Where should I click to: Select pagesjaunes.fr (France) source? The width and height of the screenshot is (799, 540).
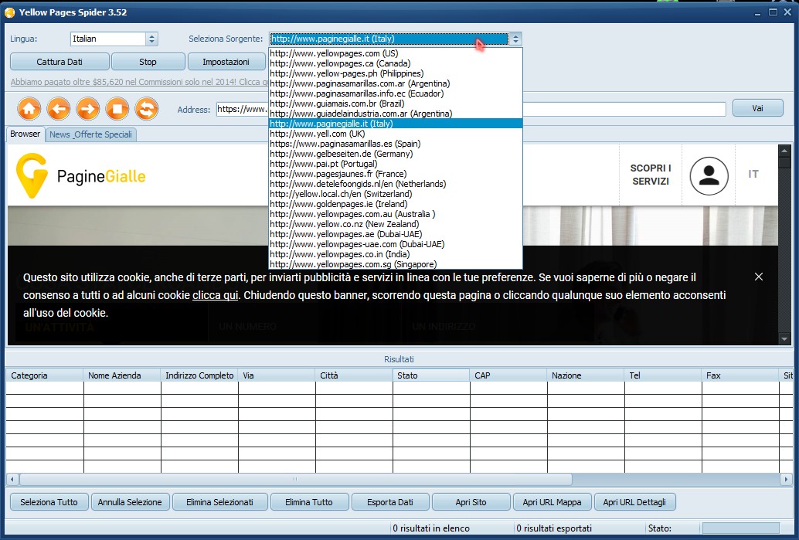[x=396, y=174]
